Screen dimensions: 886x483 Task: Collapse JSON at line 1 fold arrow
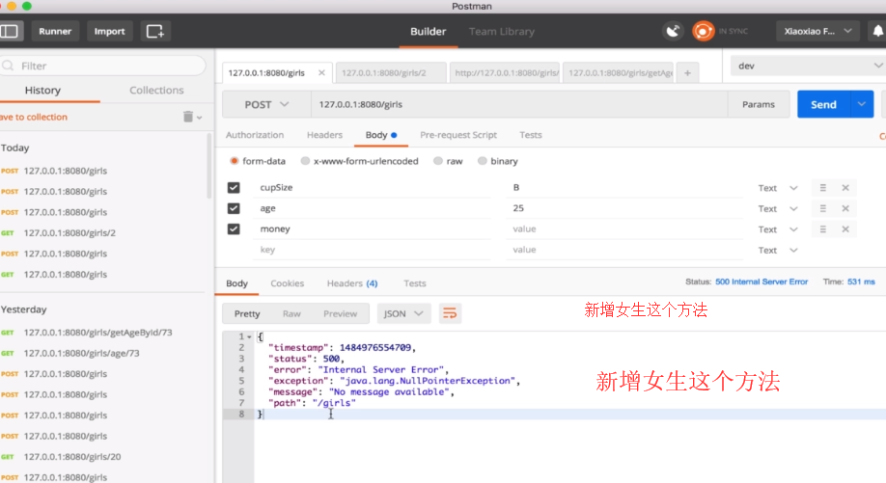click(249, 336)
